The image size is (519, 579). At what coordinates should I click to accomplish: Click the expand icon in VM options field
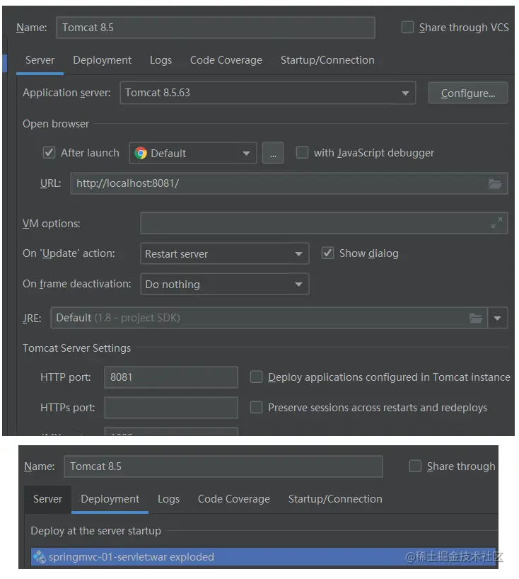(496, 223)
